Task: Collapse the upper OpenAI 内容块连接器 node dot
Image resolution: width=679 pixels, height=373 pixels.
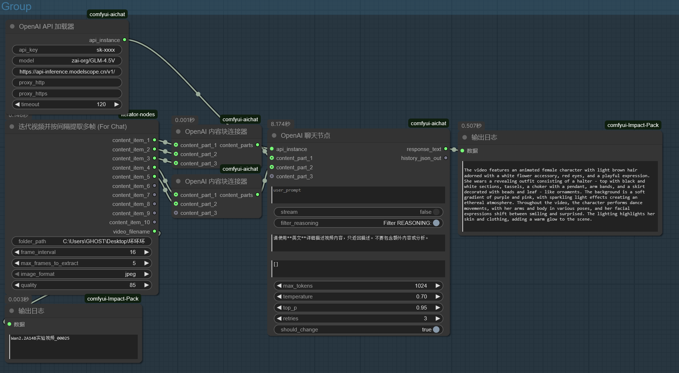Action: [178, 132]
